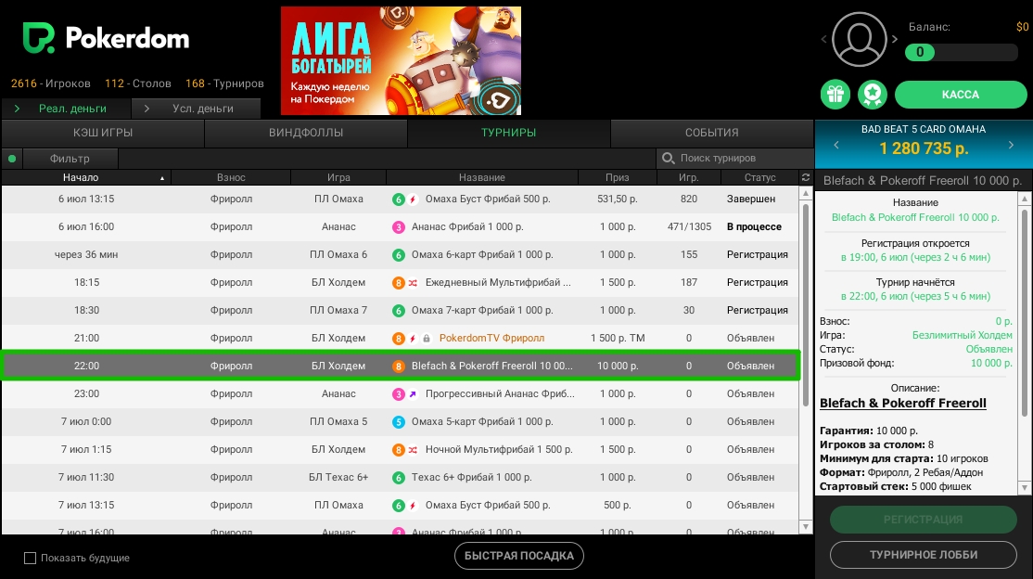The height and width of the screenshot is (579, 1033).
Task: Switch to Реал. деньги mode
Action: point(66,109)
